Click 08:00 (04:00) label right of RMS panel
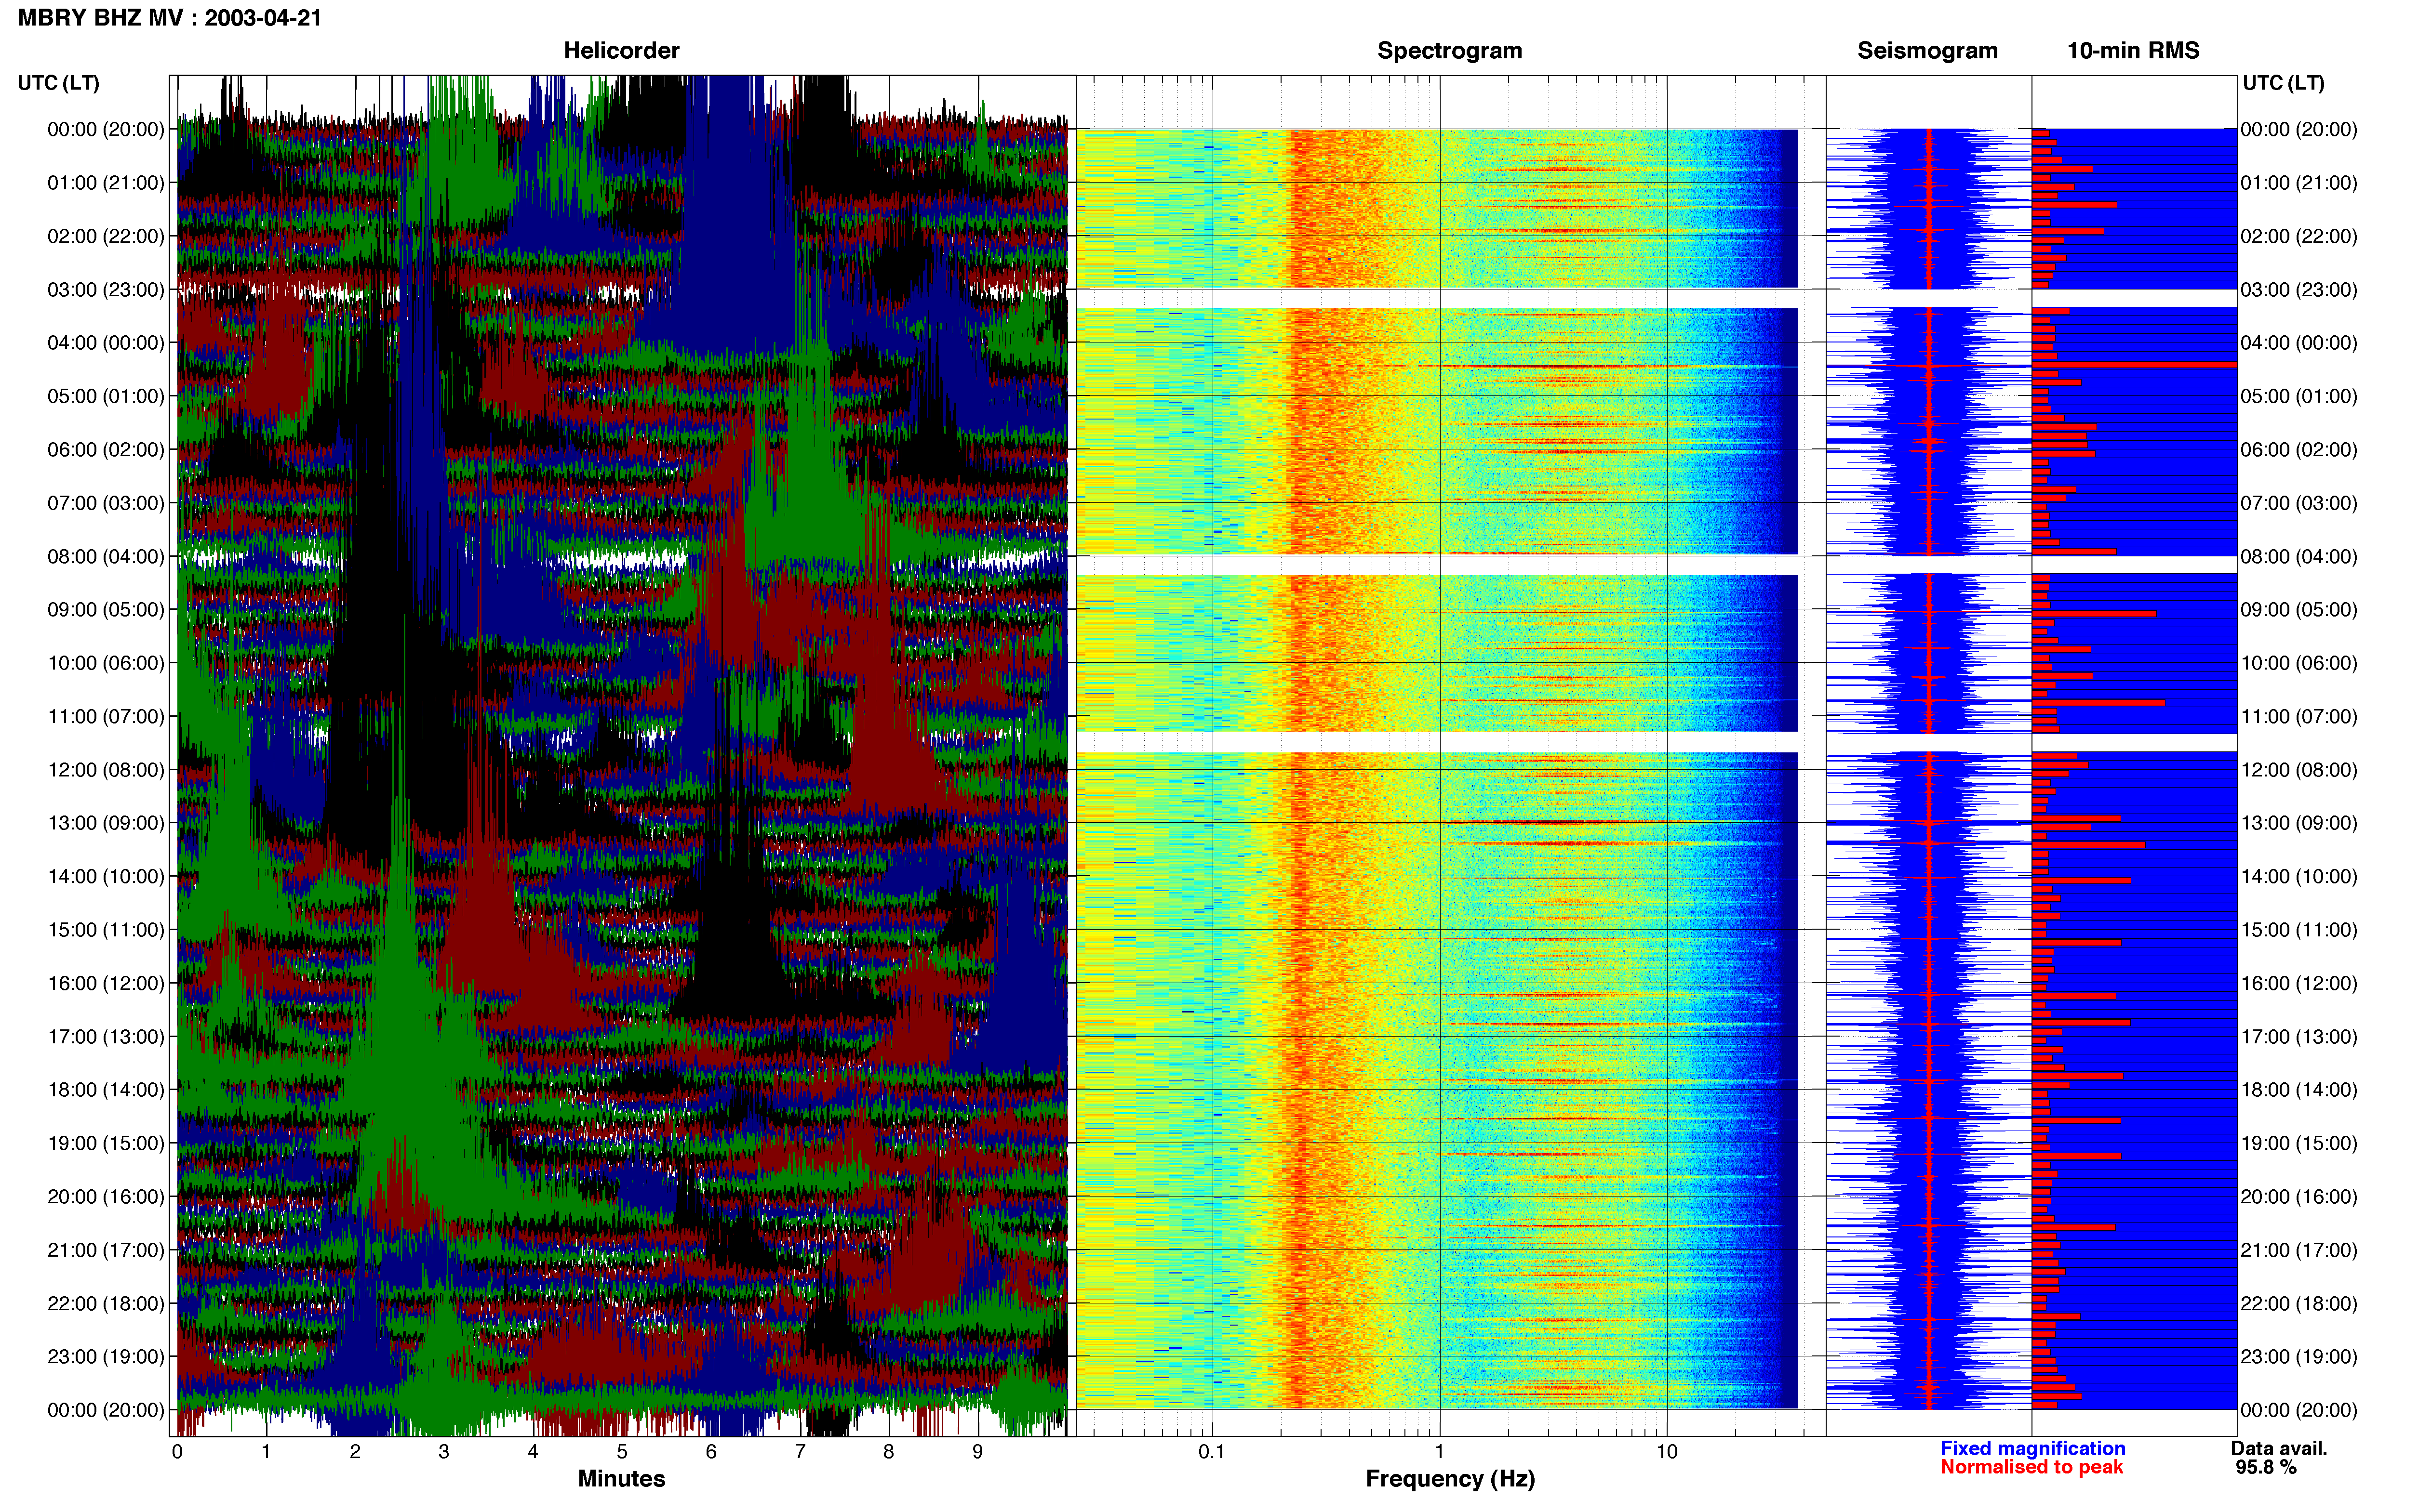The width and height of the screenshot is (2419, 1512). pyautogui.click(x=2299, y=556)
